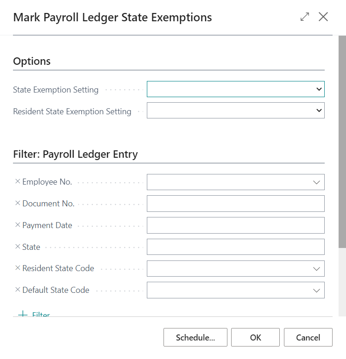The width and height of the screenshot is (346, 359).
Task: Click into the Document No. filter field
Action: click(x=236, y=204)
